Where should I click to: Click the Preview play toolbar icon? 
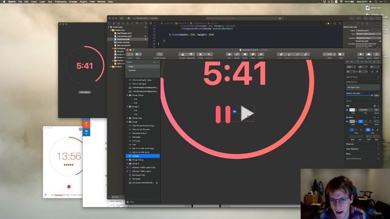[x=360, y=54]
